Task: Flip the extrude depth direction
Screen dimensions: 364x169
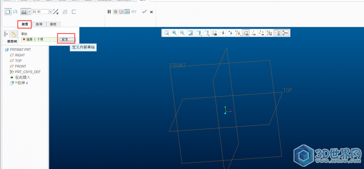Action: tap(56, 12)
